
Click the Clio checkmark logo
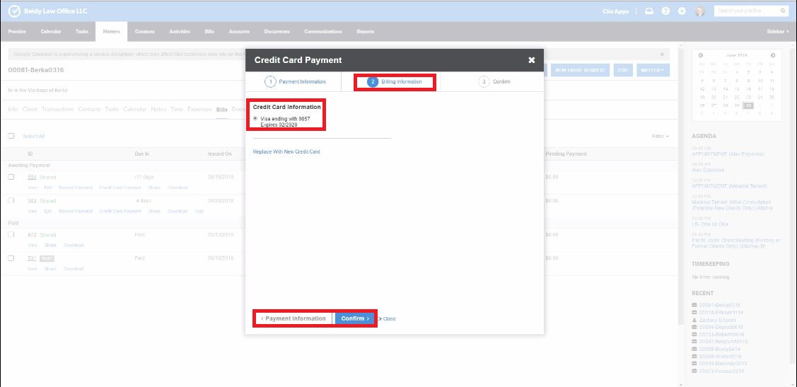(13, 11)
